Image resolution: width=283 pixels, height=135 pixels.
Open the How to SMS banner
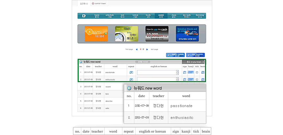point(126,34)
